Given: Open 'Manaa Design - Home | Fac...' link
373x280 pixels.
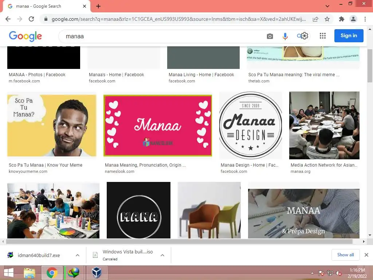Looking at the screenshot, I should (250, 165).
